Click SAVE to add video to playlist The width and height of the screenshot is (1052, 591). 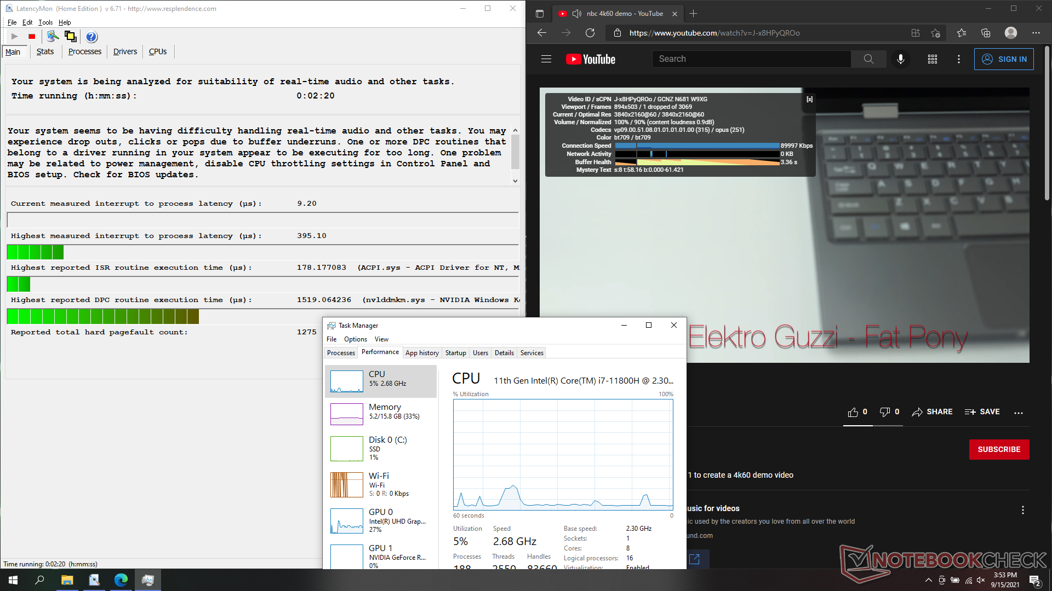[x=982, y=412]
